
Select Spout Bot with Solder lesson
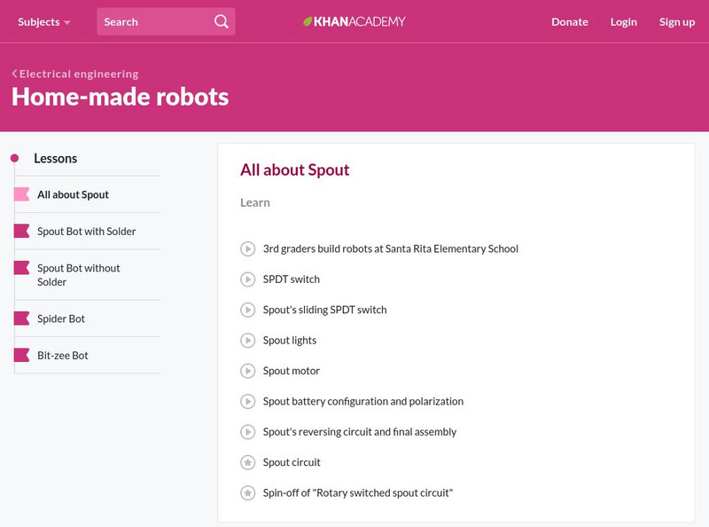click(86, 232)
